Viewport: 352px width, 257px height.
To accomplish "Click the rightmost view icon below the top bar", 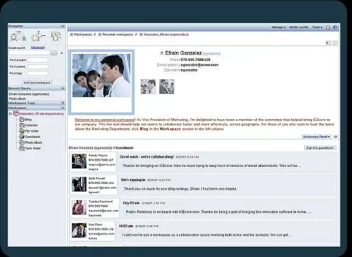I will click(x=335, y=43).
